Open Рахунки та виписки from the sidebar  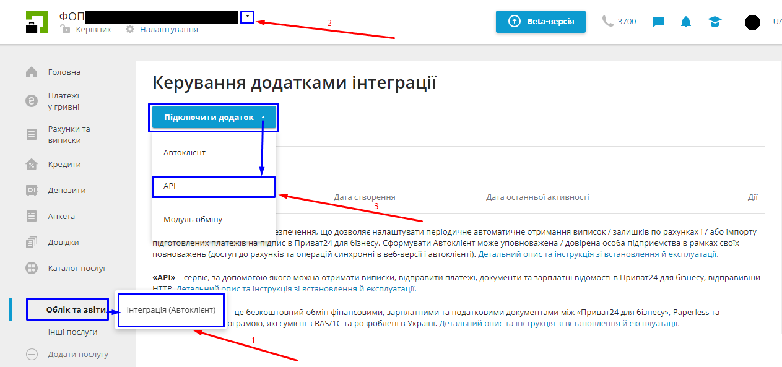[32, 133]
